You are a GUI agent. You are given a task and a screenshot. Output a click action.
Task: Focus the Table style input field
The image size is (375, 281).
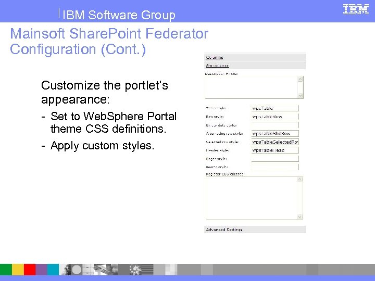(x=275, y=108)
